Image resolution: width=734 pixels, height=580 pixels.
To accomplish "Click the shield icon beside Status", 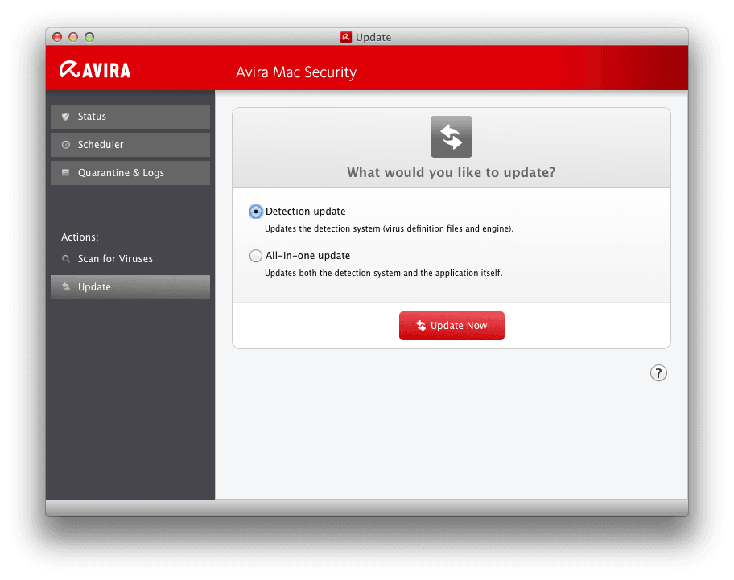I will (66, 117).
